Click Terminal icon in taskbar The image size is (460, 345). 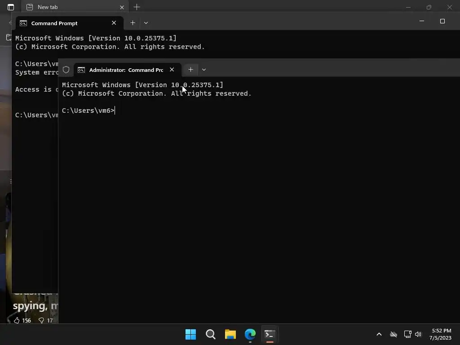(270, 334)
